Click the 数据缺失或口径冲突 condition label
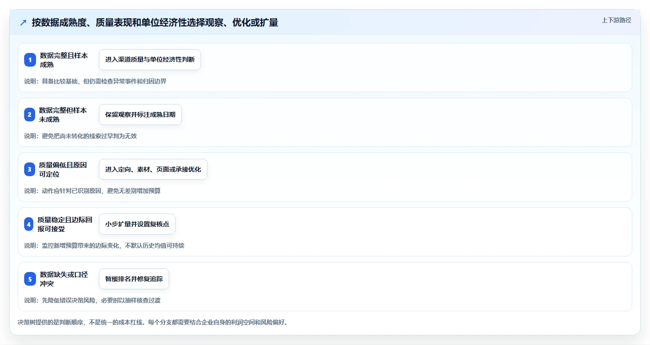This screenshot has width=650, height=345. pyautogui.click(x=64, y=279)
